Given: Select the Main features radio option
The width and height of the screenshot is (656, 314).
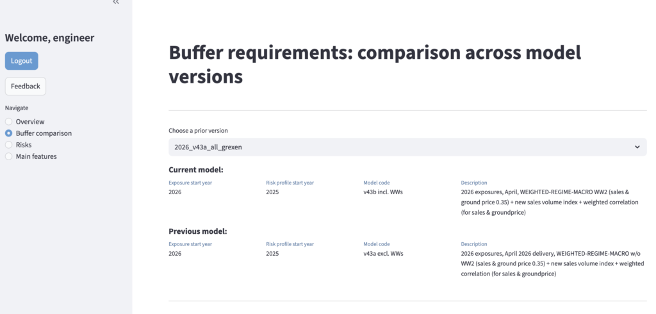Looking at the screenshot, I should [x=9, y=156].
